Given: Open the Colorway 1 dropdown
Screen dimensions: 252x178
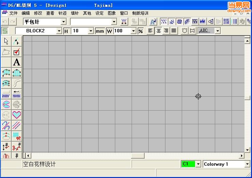Looking at the screenshot, I should 247,164.
